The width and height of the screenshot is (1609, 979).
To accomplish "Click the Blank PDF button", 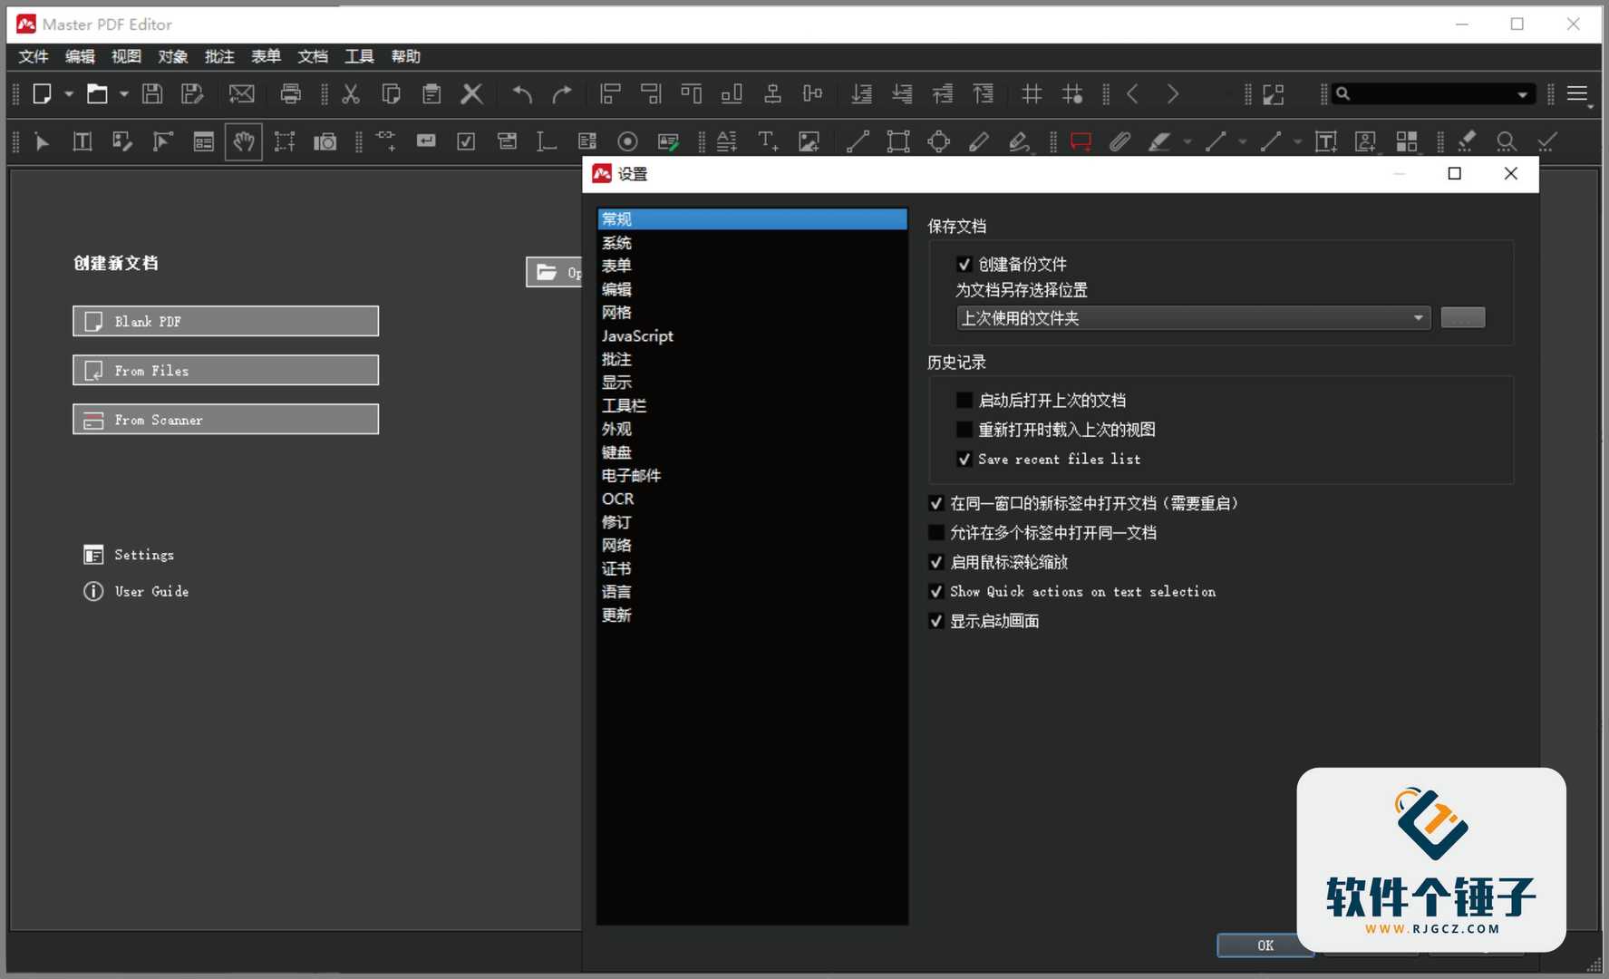I will [x=226, y=321].
